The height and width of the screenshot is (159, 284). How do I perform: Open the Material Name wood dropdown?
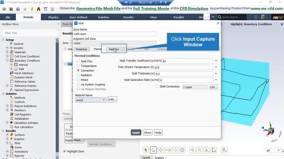[91, 100]
